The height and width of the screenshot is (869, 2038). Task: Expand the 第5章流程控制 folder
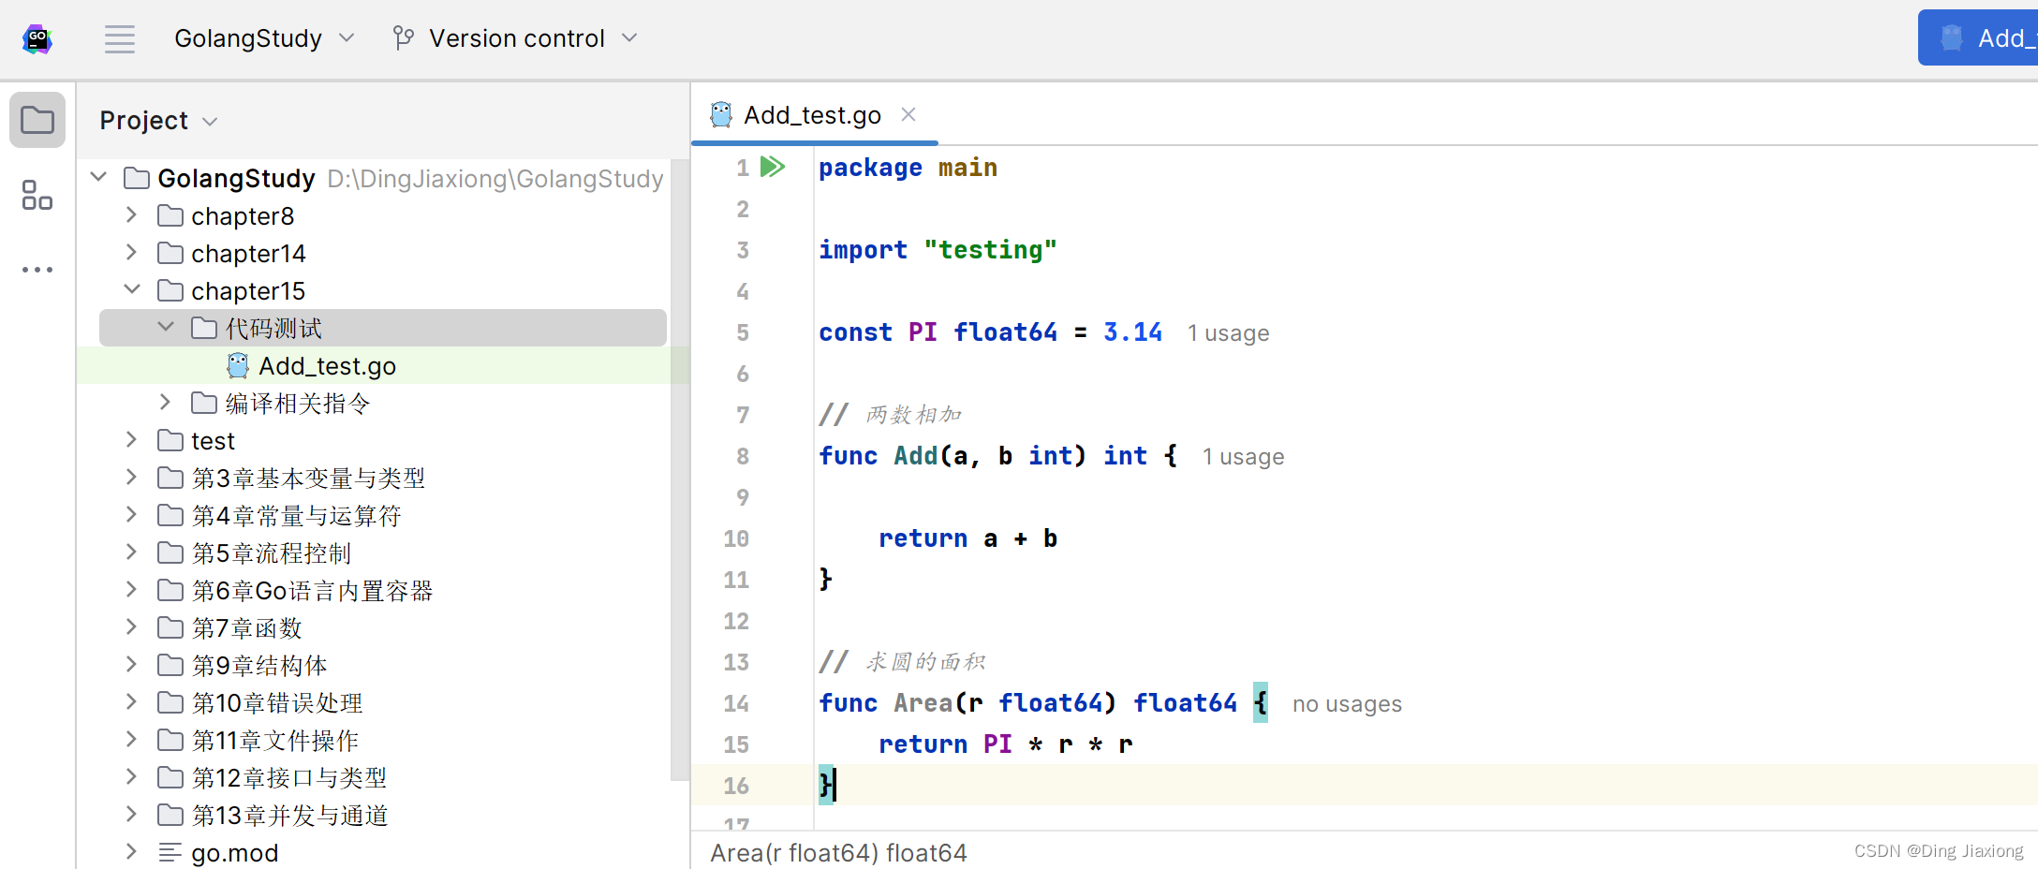[x=132, y=552]
